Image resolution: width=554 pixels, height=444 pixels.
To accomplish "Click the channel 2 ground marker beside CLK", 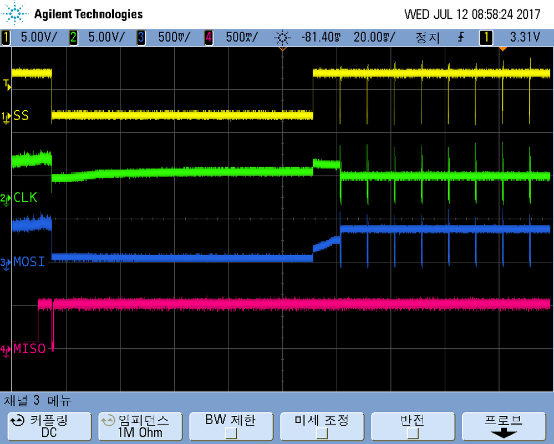I will [6, 200].
